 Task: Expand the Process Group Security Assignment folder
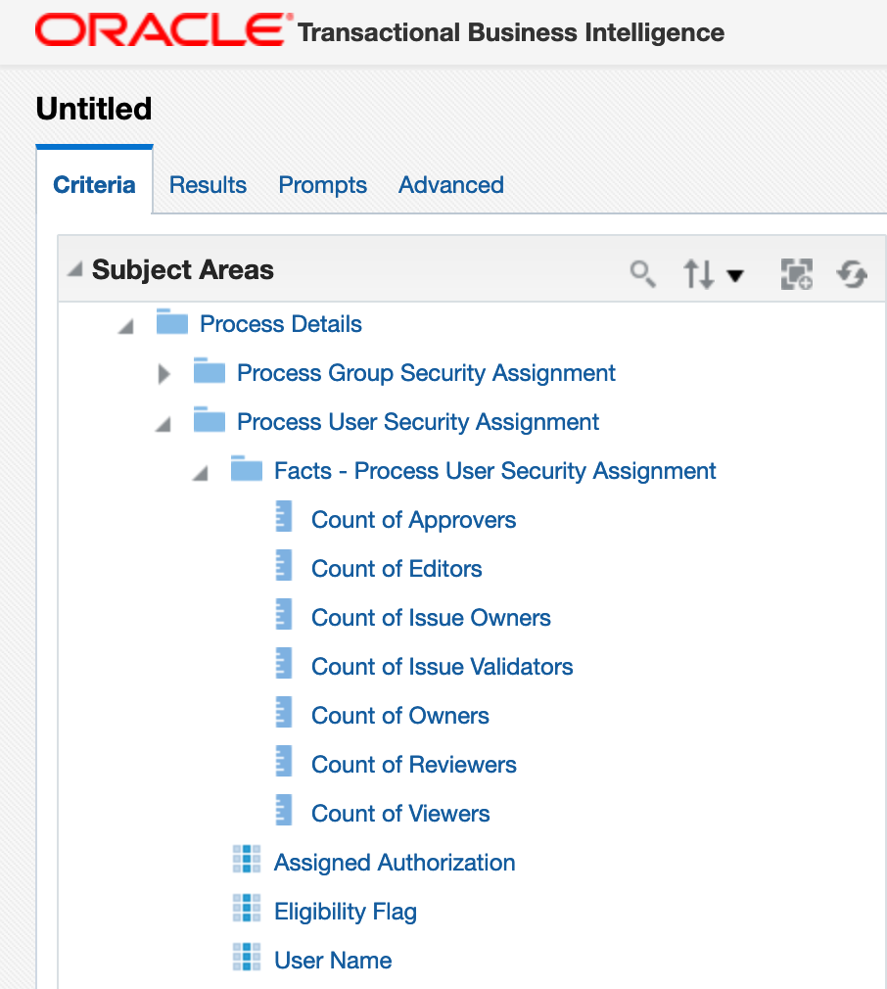tap(164, 373)
